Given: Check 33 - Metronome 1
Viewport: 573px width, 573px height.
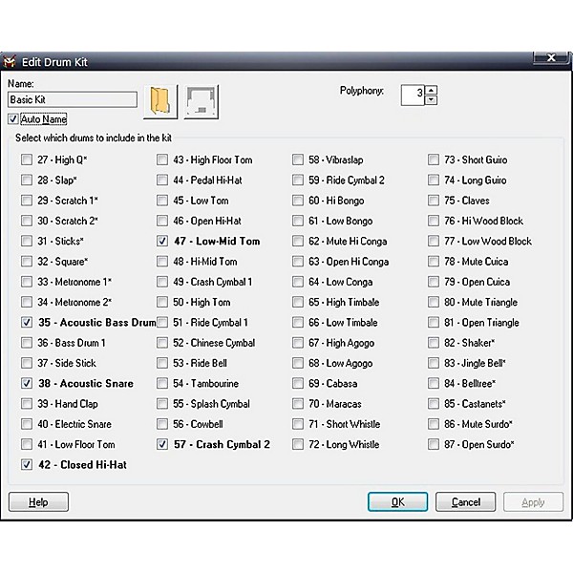Looking at the screenshot, I should point(27,282).
